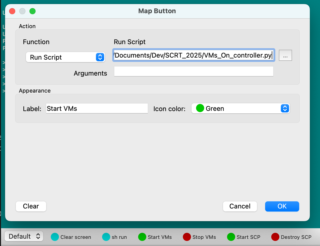Open the Default button bar selector
320x246 pixels.
click(24, 236)
